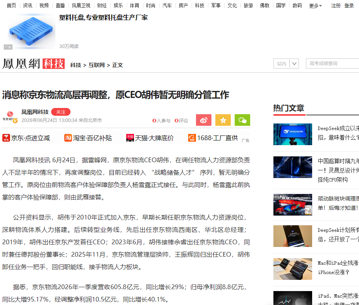The width and height of the screenshot is (359, 305).
Task: Open the 鳳凰網 site logo
Action: (x=21, y=64)
